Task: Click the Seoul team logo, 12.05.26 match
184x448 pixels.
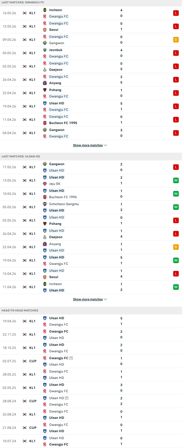Action: (x=45, y=30)
